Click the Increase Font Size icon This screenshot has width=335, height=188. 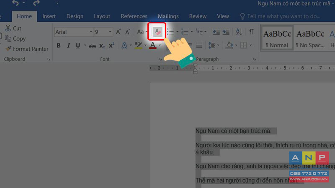pos(118,32)
